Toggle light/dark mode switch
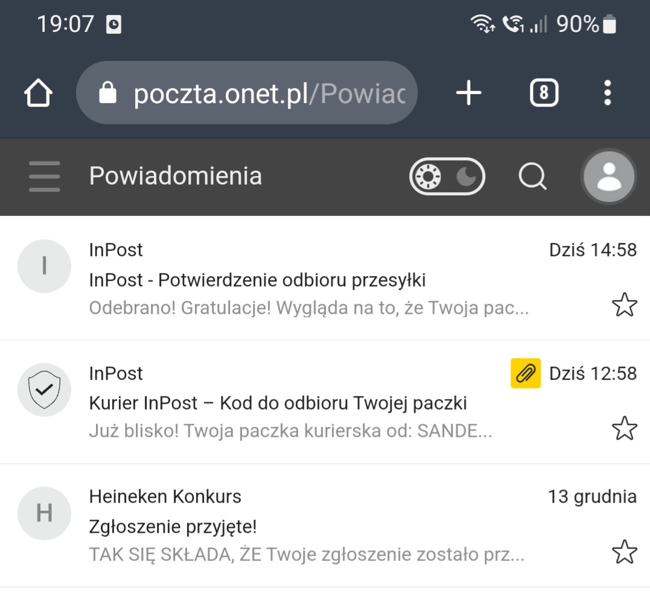The height and width of the screenshot is (593, 650). [447, 177]
